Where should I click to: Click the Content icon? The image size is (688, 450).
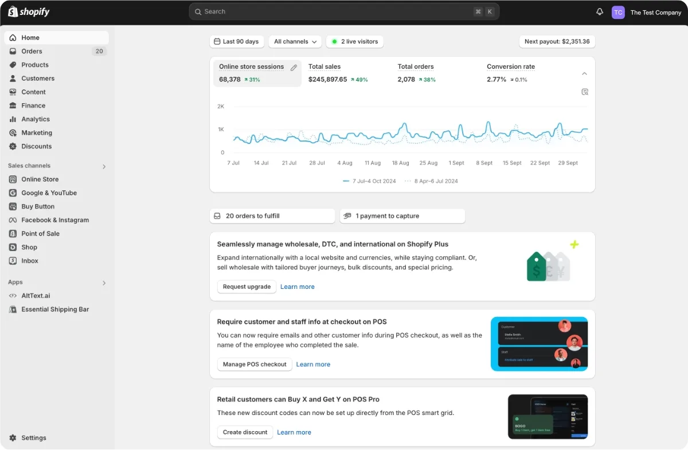point(13,92)
